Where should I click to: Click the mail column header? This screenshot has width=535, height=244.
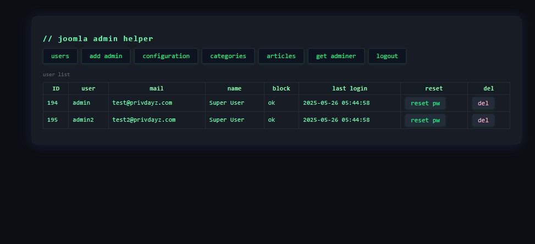(157, 88)
